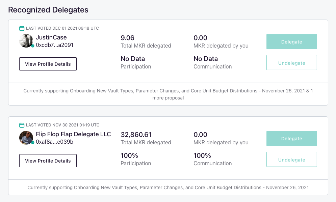Viewport: 336px width, 202px height.
Task: Click the Recognized Delegates heading
Action: (48, 10)
